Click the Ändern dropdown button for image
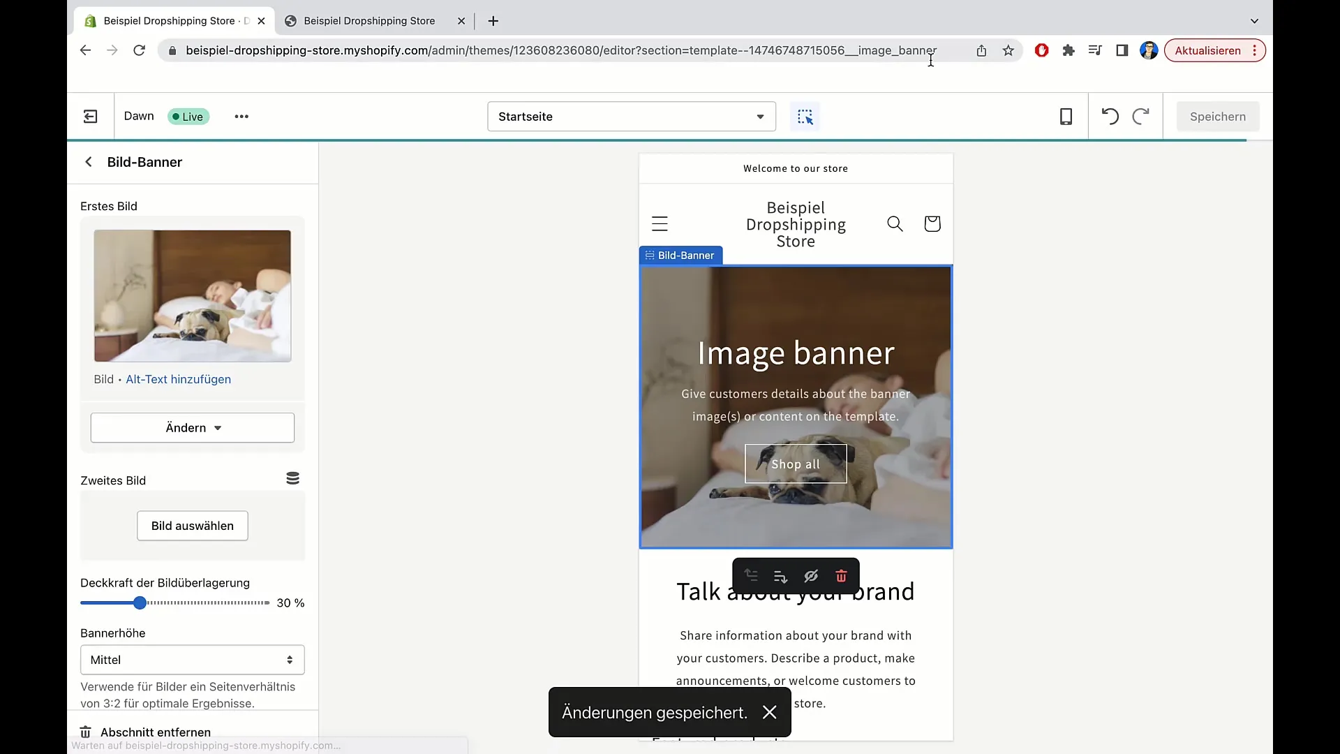Screen dimensions: 1340x754 click(193, 427)
